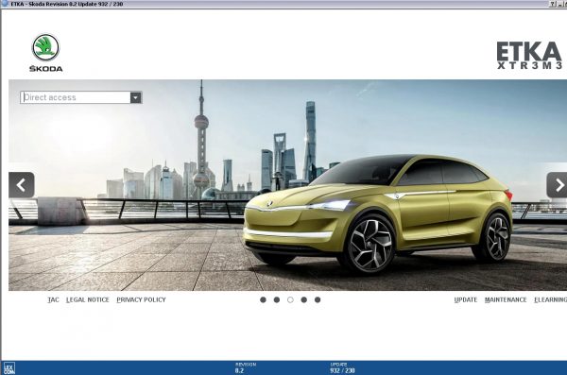The height and width of the screenshot is (375, 567).
Task: Click the window title ETKA Skoda Revision text
Action: click(x=67, y=4)
